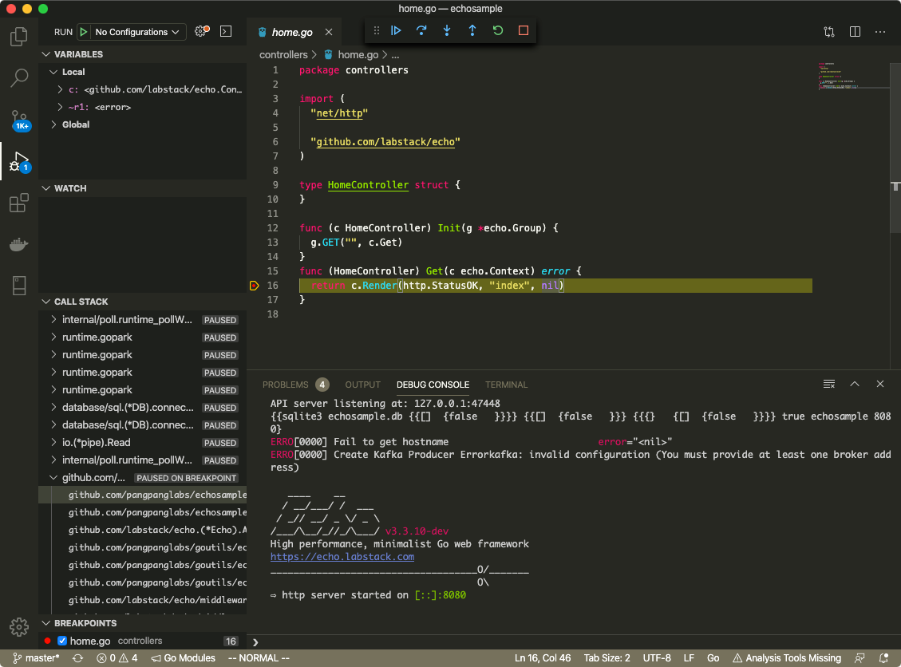Click Analysis Tools Missing in status bar
This screenshot has height=667, width=901.
tap(786, 658)
